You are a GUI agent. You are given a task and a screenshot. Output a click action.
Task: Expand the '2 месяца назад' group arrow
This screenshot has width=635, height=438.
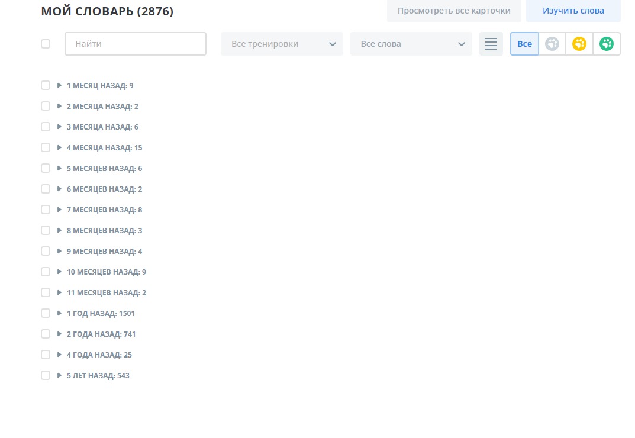pos(59,106)
